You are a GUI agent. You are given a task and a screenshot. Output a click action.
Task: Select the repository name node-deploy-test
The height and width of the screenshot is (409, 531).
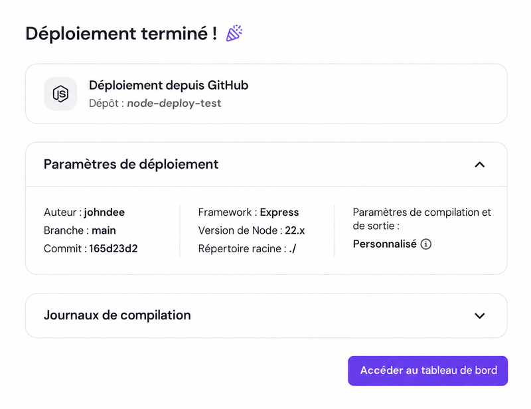174,104
